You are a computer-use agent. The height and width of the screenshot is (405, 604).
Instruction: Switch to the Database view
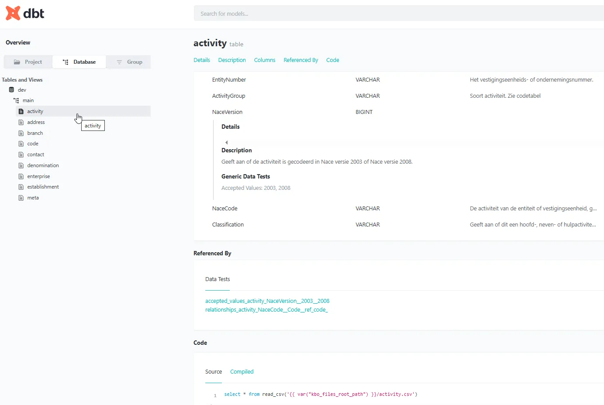[x=79, y=62]
